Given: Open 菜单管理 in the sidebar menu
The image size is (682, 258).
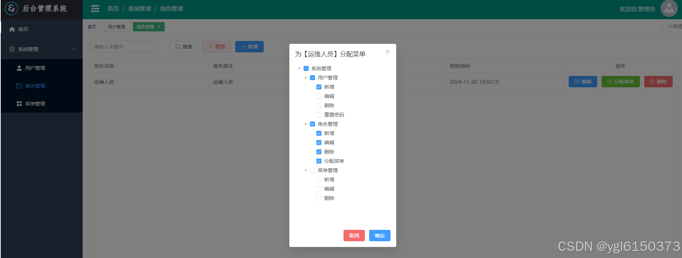Looking at the screenshot, I should [42, 104].
